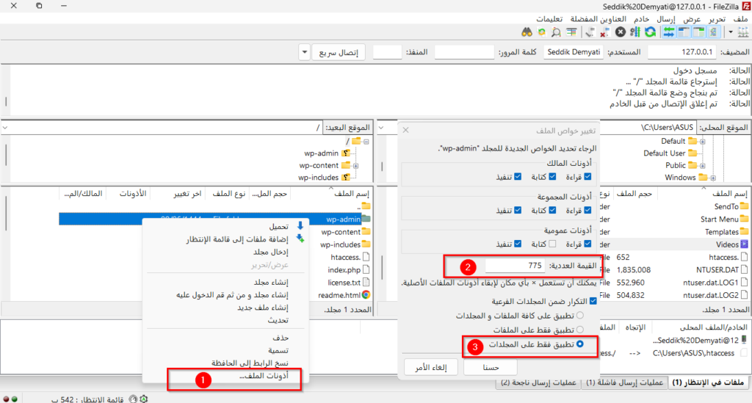Click the wp-content folder icon in remote file list
This screenshot has height=403, width=752.
point(366,232)
